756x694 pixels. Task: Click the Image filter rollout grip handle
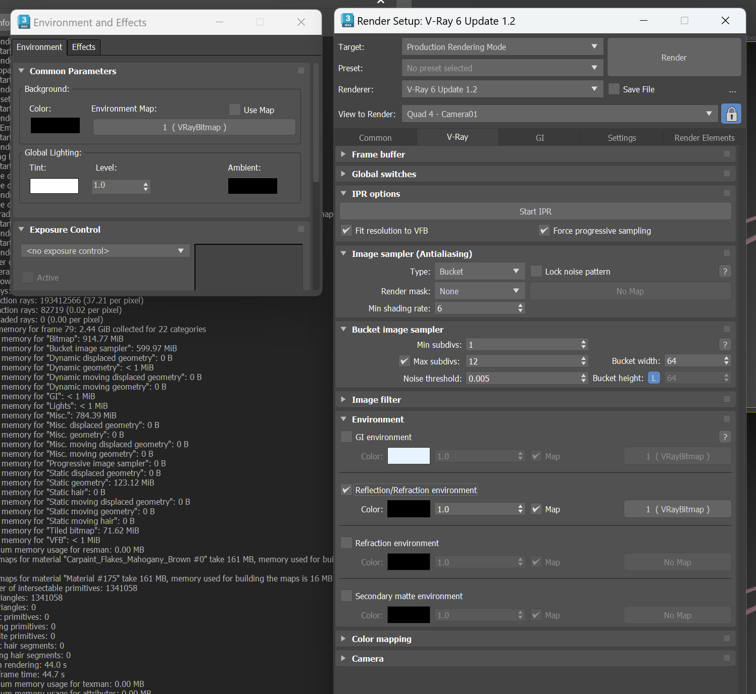(727, 399)
